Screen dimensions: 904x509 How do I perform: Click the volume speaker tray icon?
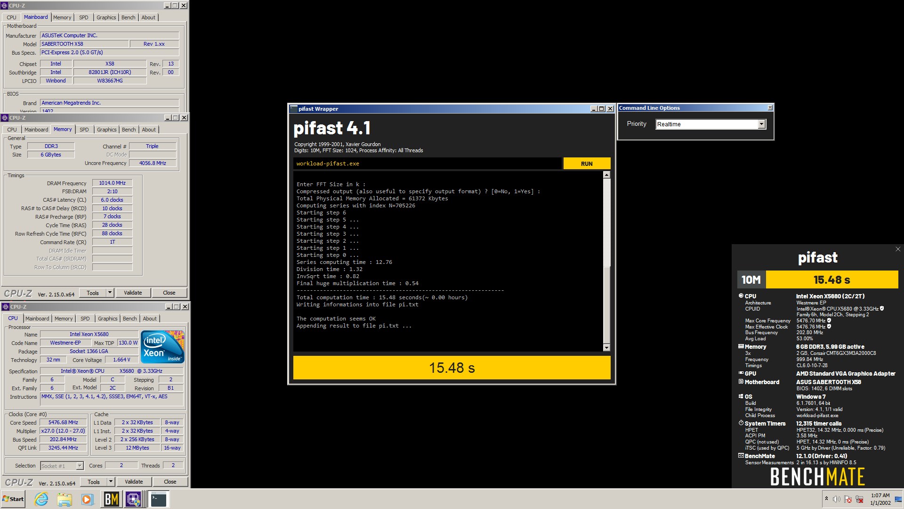click(x=836, y=499)
